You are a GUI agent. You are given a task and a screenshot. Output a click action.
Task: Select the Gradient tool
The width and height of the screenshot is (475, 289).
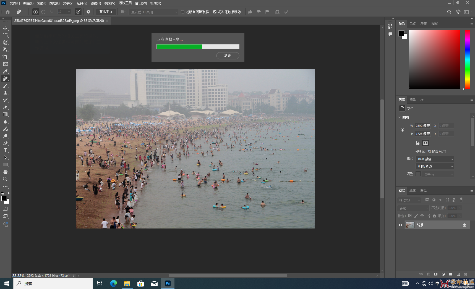coord(5,114)
